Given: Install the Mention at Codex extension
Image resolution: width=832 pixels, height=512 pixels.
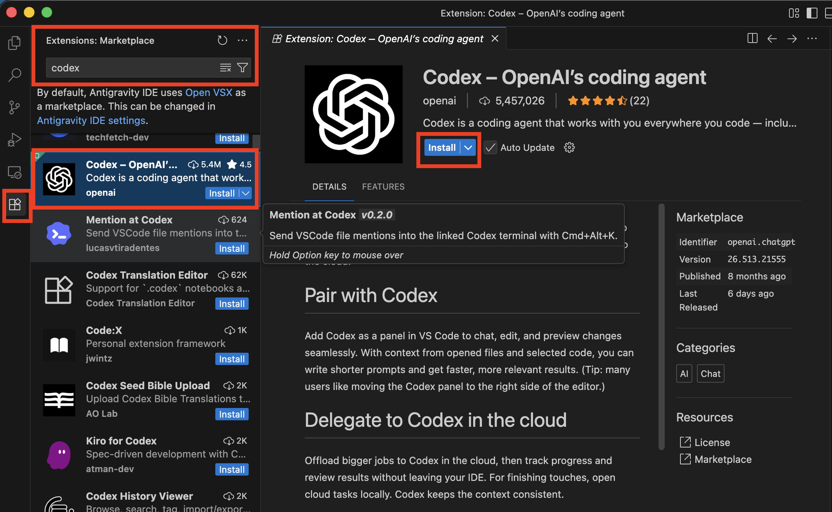Looking at the screenshot, I should pos(232,248).
